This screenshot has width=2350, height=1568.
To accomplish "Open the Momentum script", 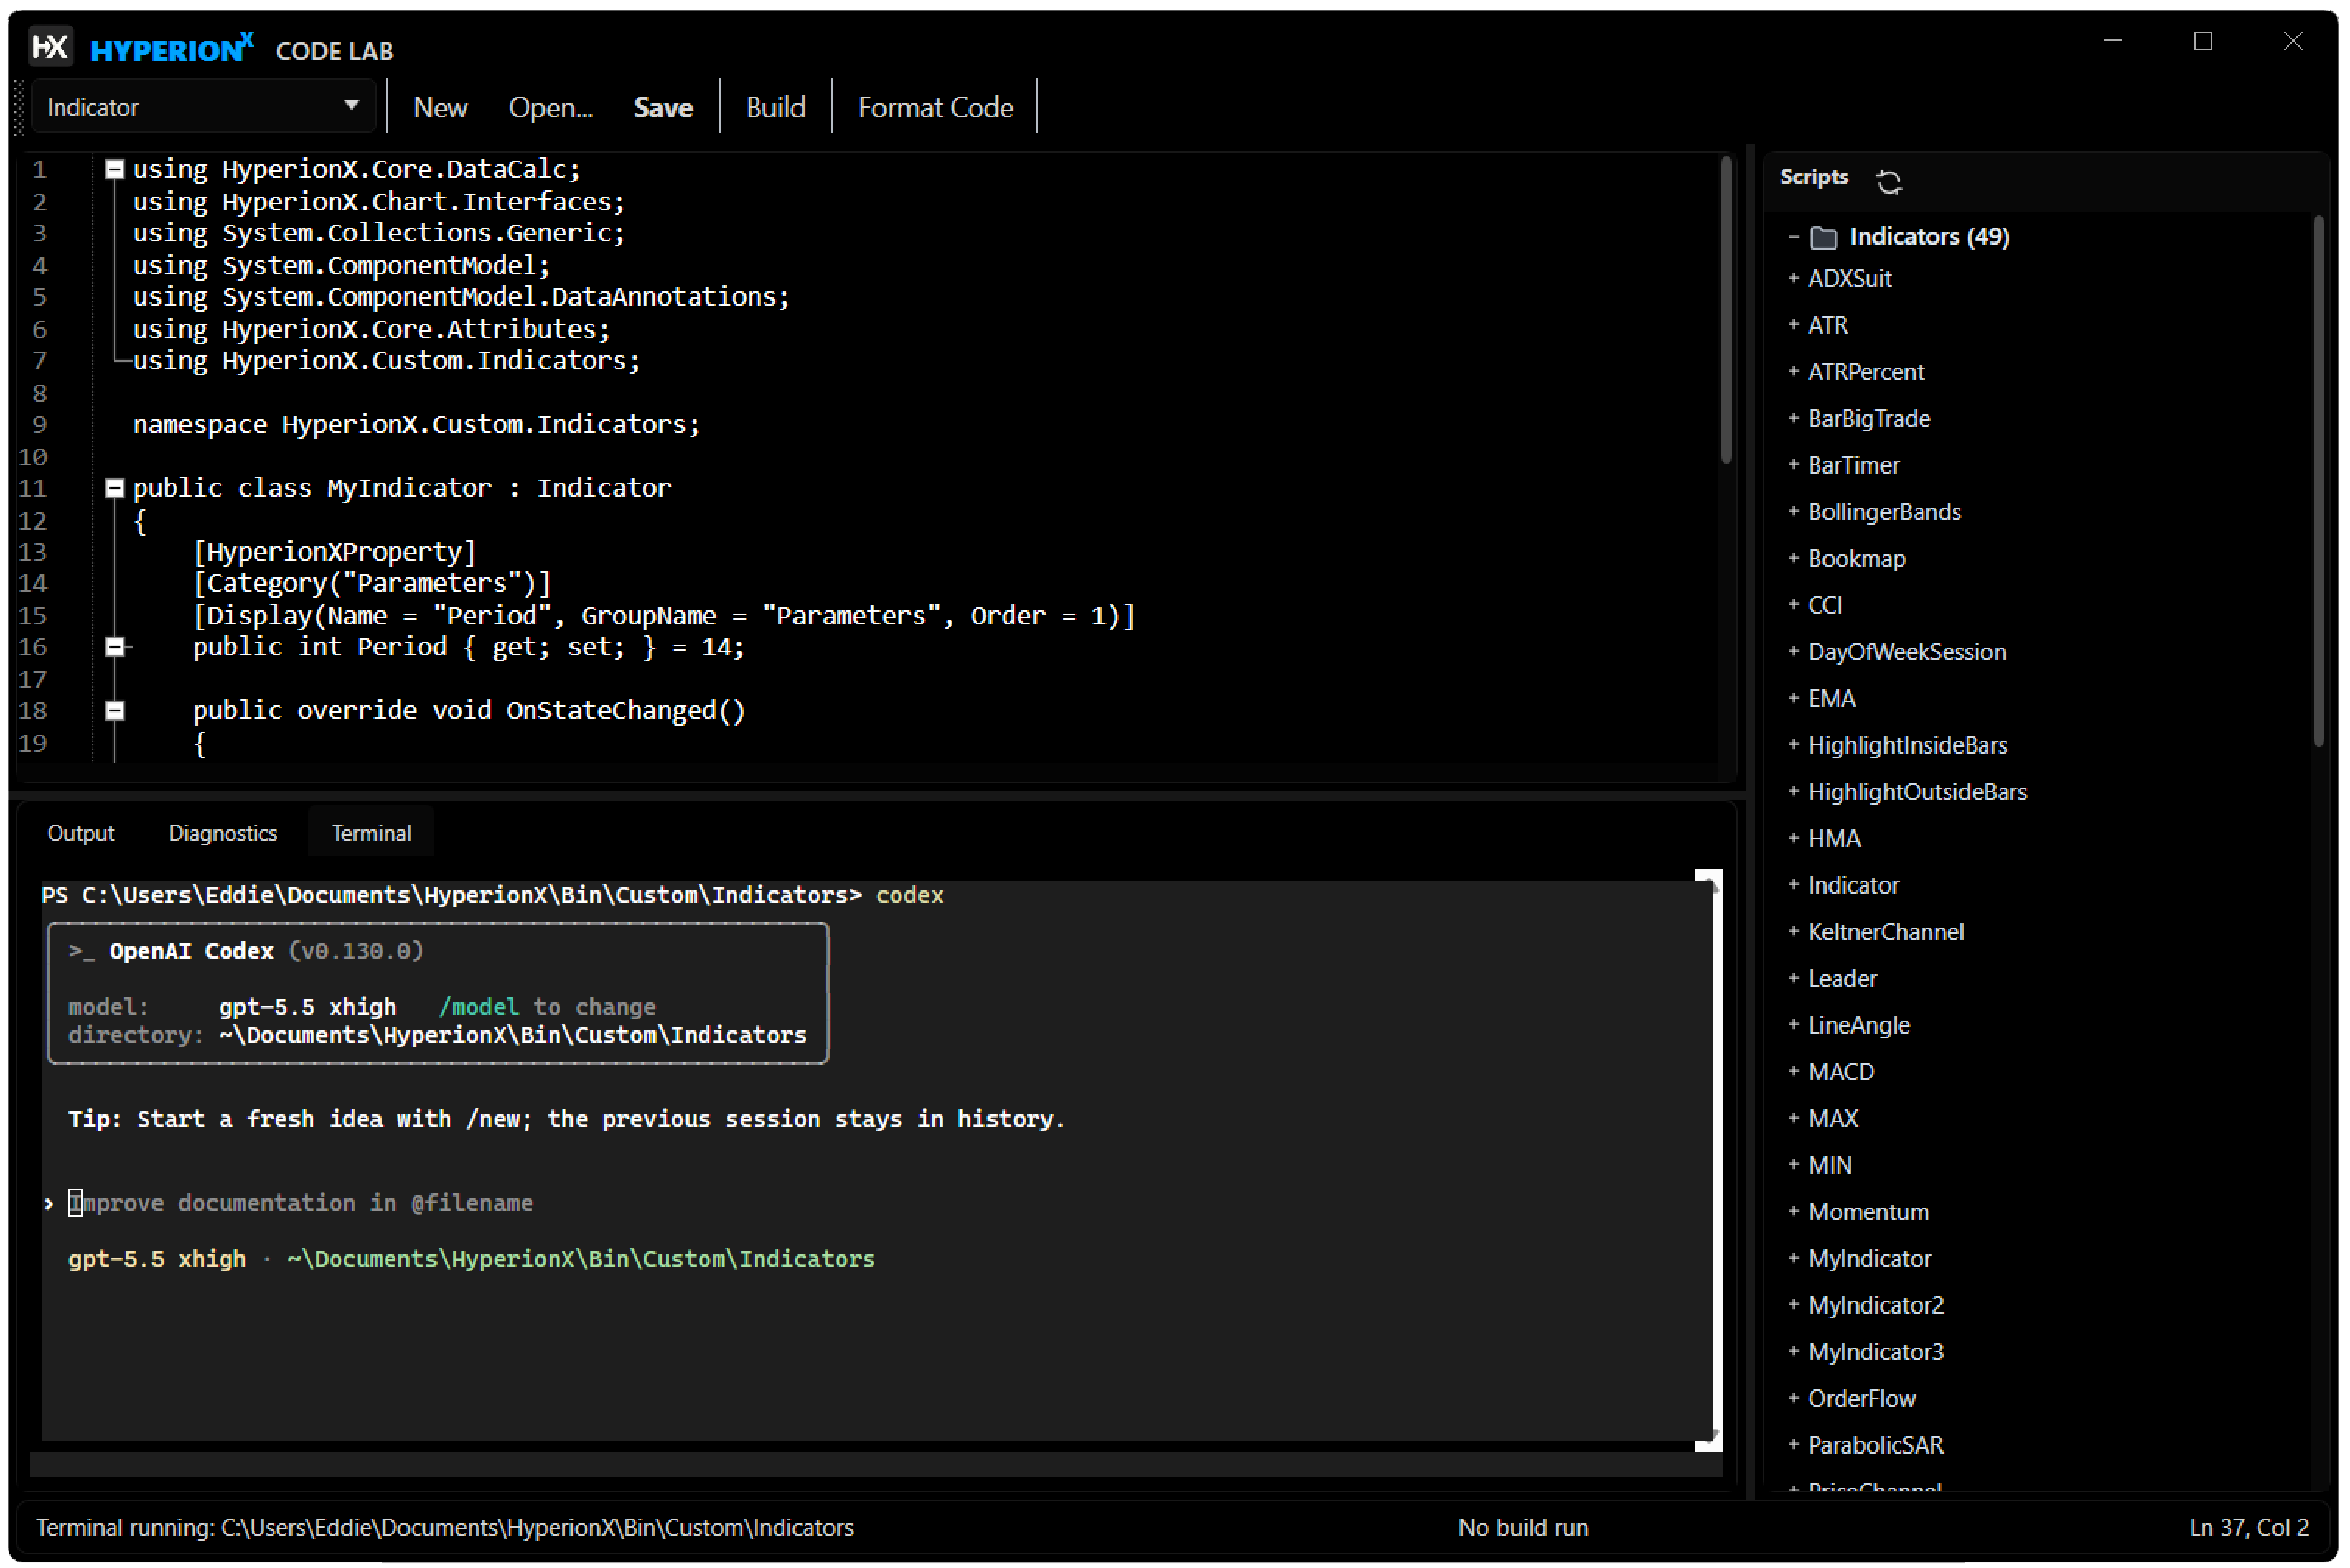I will tap(1868, 1212).
